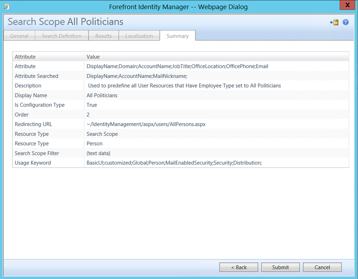358x279 pixels.
Task: Open the blue help question-mark icon
Action: 346,22
